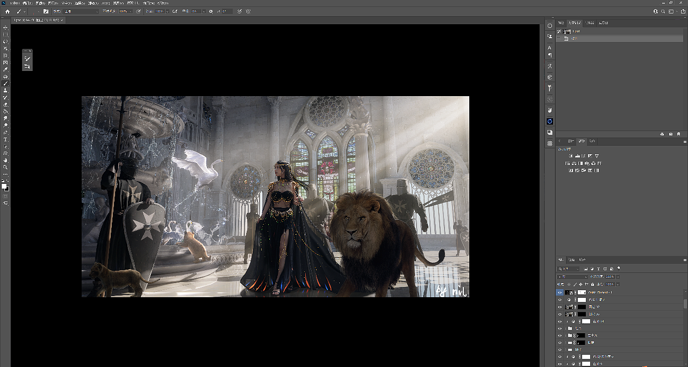This screenshot has height=367, width=688.
Task: Select the Horizontal Type tool
Action: tap(5, 139)
